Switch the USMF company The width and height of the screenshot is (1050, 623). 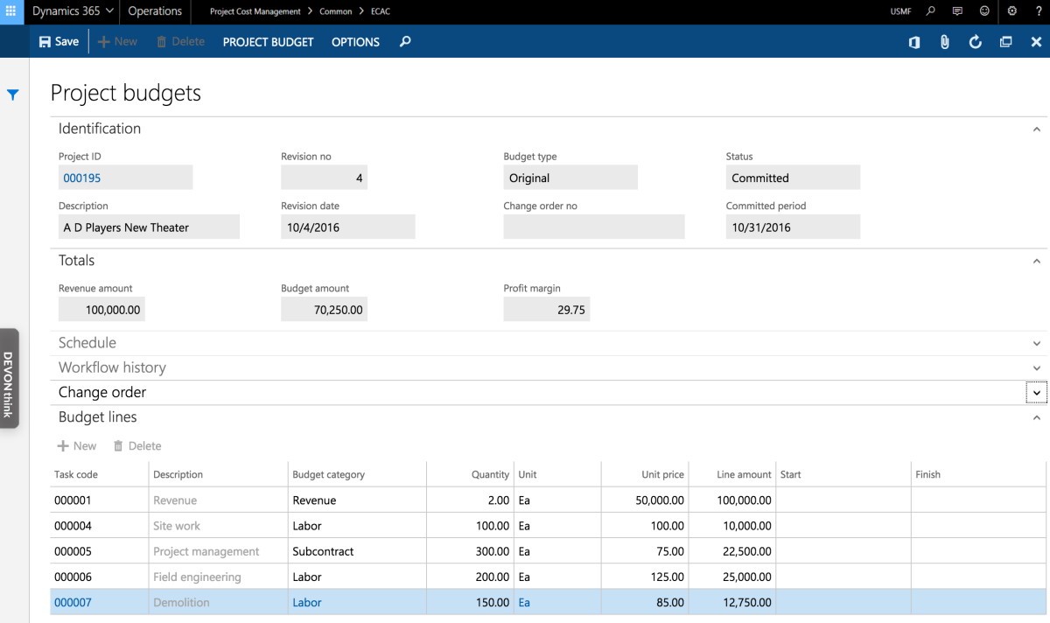coord(900,12)
